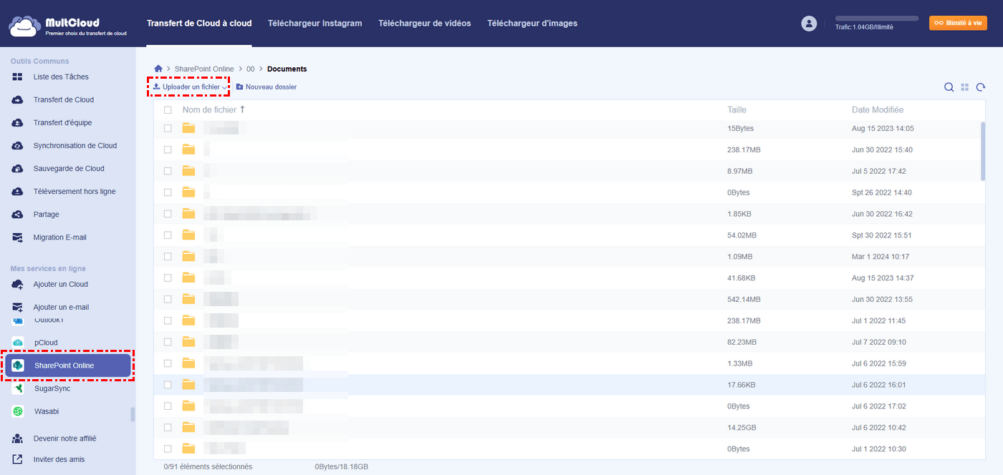Select Wasabi label in services list
Screen dimensions: 1003x475
point(47,411)
